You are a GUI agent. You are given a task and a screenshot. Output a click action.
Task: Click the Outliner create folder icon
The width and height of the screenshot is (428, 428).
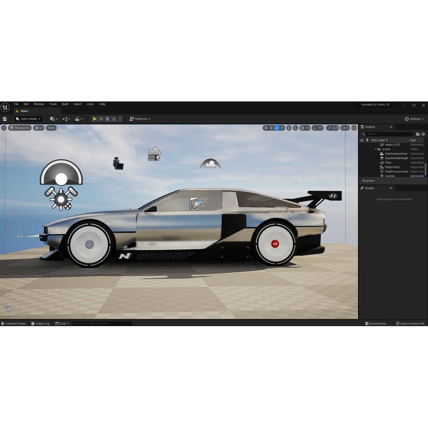click(418, 134)
